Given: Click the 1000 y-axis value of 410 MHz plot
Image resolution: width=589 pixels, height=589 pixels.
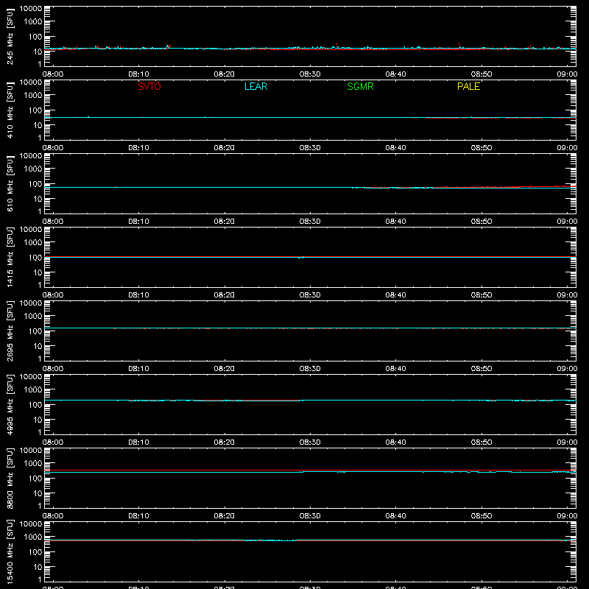Looking at the screenshot, I should click(33, 96).
